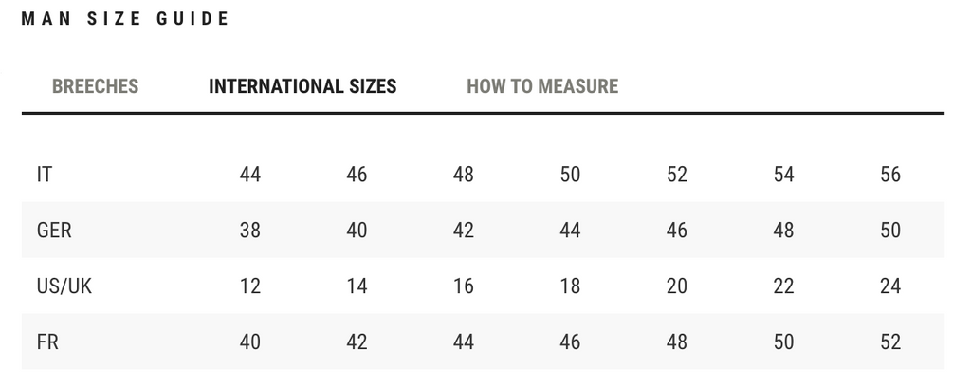This screenshot has width=971, height=388.
Task: Select FR size 52
Action: (890, 342)
